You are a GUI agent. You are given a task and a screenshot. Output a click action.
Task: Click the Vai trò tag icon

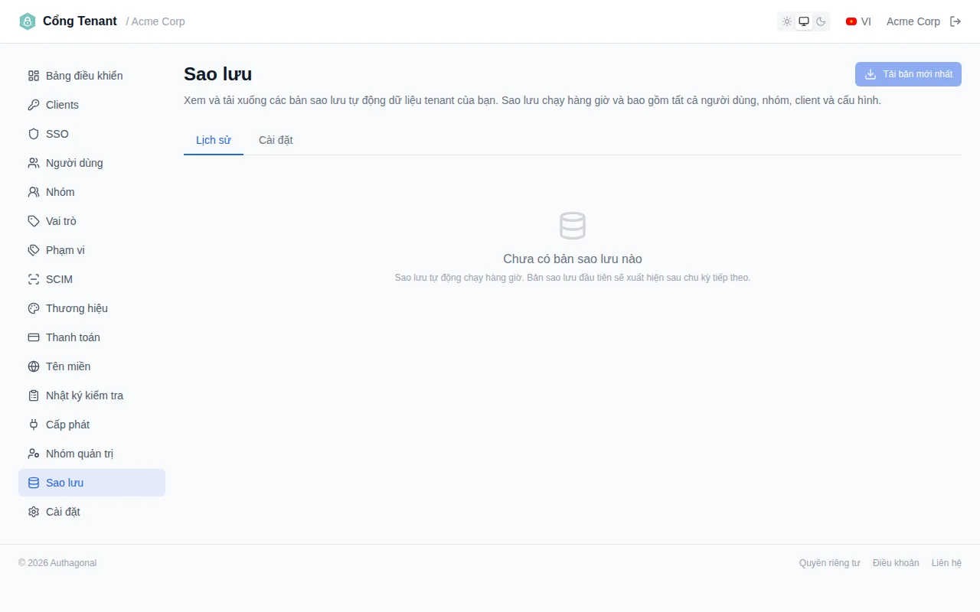[34, 221]
